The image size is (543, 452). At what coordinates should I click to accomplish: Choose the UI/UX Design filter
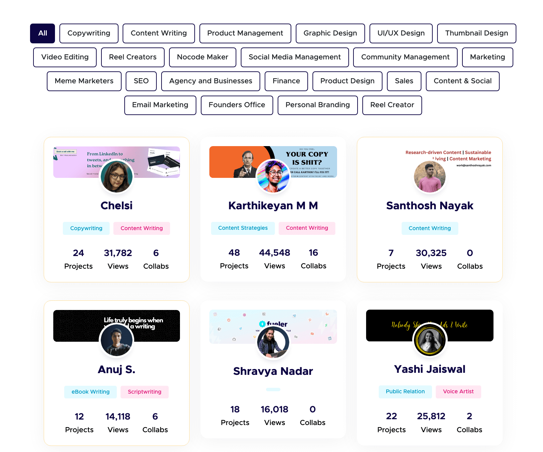click(x=401, y=33)
